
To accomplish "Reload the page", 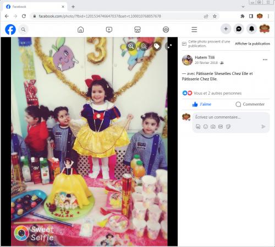I will tap(24, 16).
